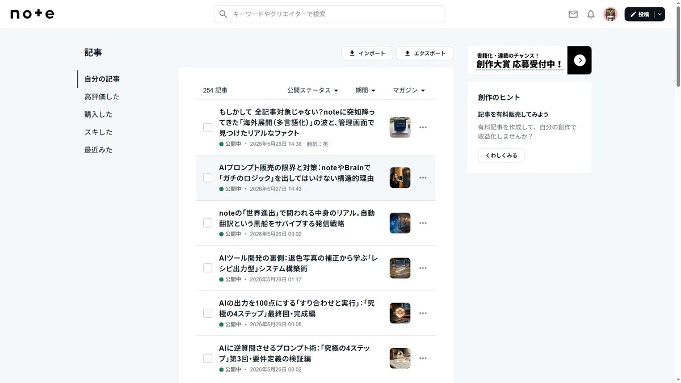
Task: Select 購入した in the sidebar
Action: tap(99, 114)
